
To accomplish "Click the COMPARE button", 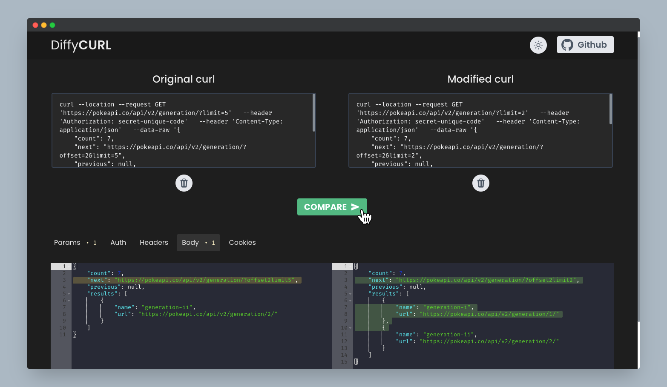I will (x=332, y=207).
